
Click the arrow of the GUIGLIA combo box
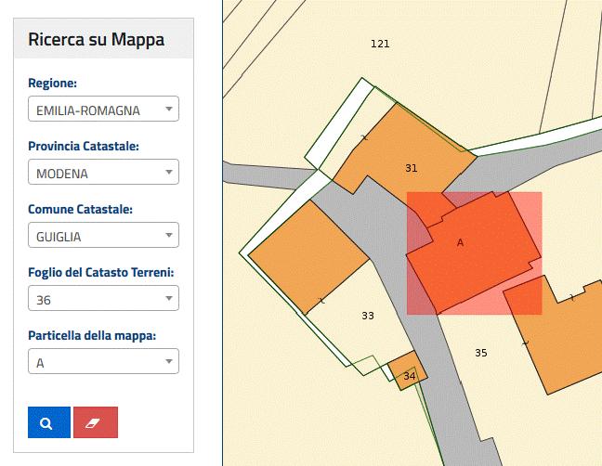click(168, 235)
